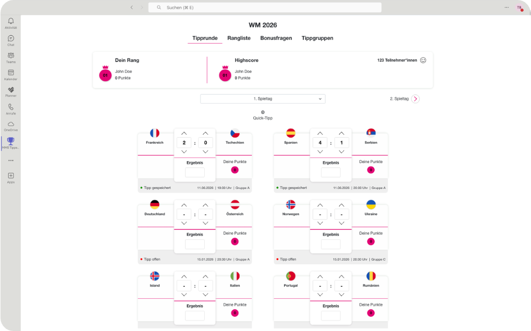Decrease Serbien goal tip with down arrow
Image resolution: width=531 pixels, height=331 pixels.
pos(341,152)
